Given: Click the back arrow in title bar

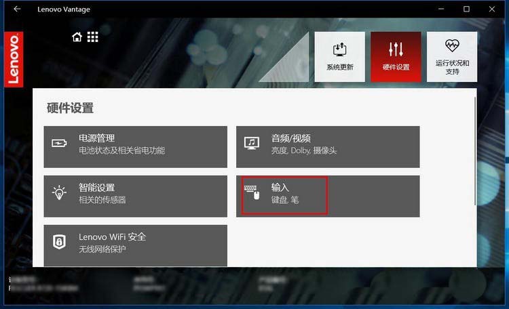Looking at the screenshot, I should point(17,9).
